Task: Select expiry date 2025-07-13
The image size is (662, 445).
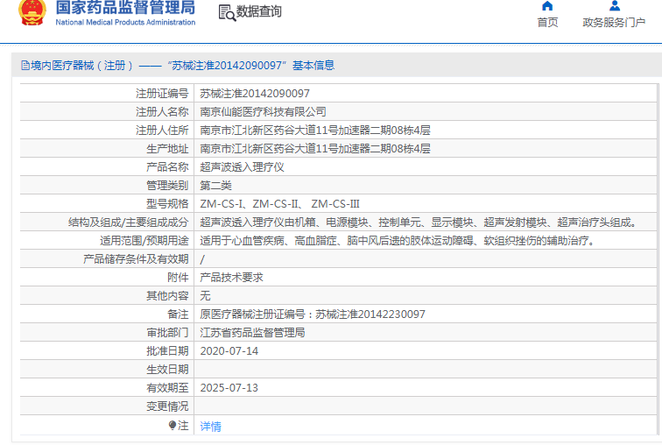Action: 229,387
